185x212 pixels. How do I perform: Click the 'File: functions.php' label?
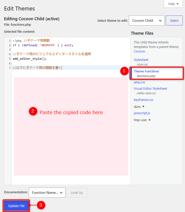pyautogui.click(x=17, y=25)
